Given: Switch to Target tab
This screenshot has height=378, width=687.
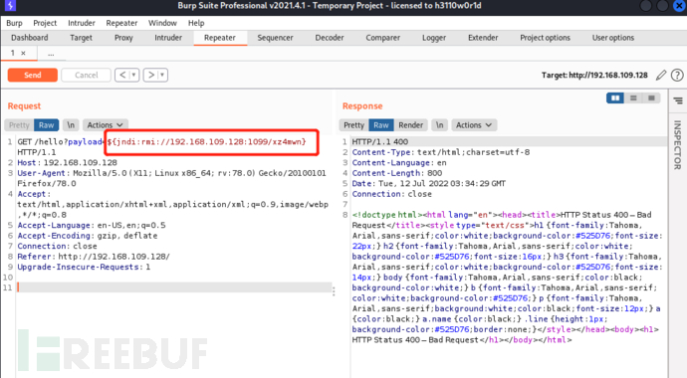Looking at the screenshot, I should [81, 38].
